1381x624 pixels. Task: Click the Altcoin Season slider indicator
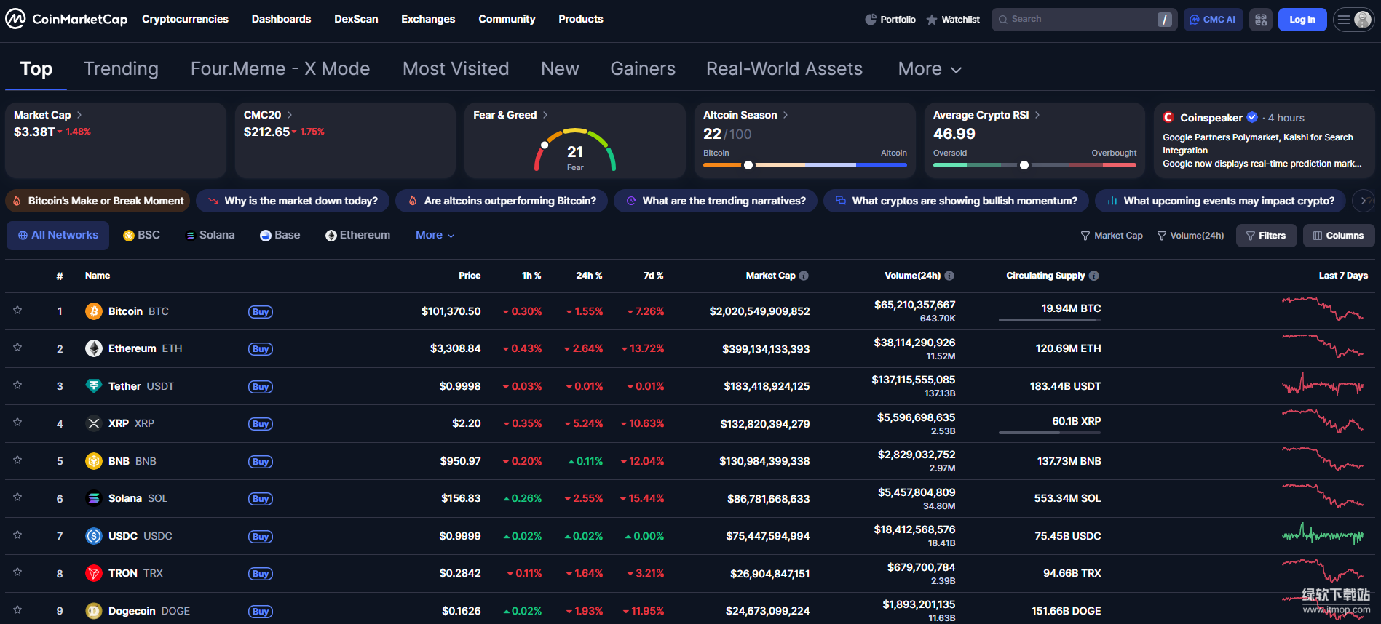(x=748, y=165)
